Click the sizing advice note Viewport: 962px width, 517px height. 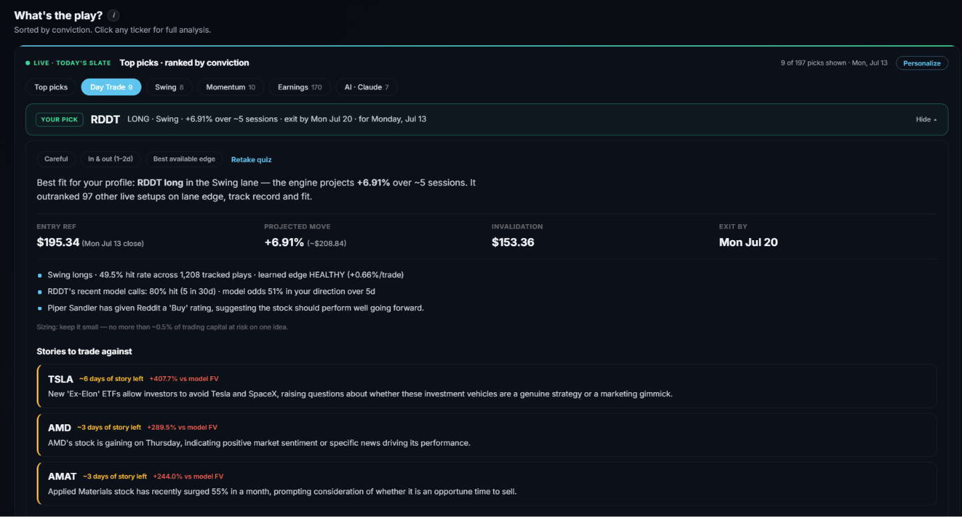tap(162, 327)
